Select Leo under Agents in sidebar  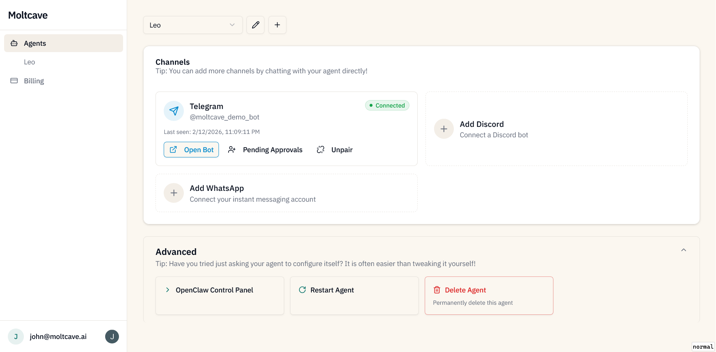tap(29, 62)
